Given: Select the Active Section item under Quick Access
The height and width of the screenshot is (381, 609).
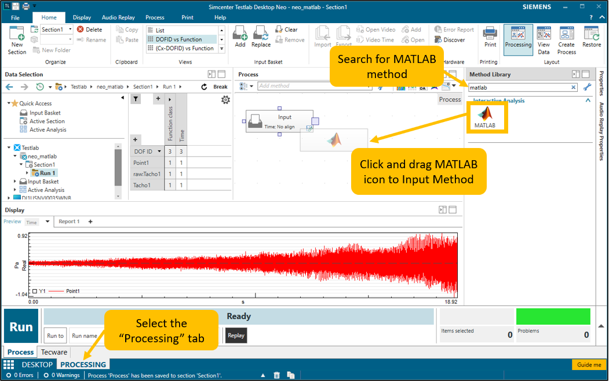Looking at the screenshot, I should (42, 121).
